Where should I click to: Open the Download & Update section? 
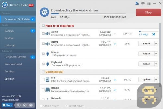18,19
